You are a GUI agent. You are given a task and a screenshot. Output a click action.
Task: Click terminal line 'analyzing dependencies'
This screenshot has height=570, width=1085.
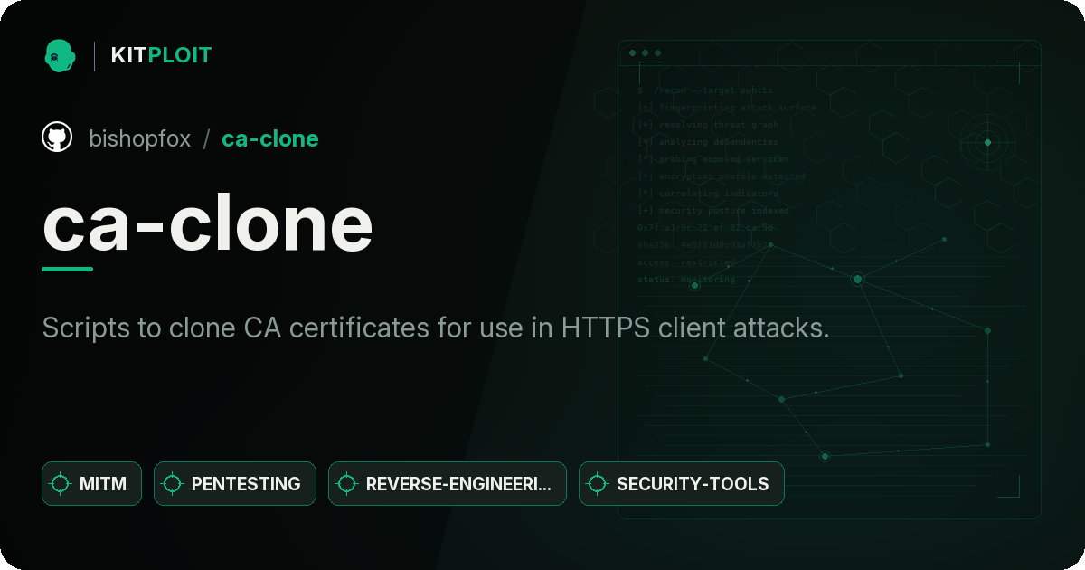[708, 142]
